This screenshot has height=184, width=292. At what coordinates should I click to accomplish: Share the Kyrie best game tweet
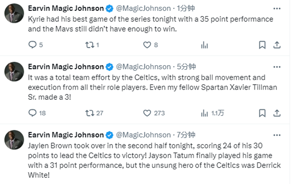pyautogui.click(x=277, y=45)
